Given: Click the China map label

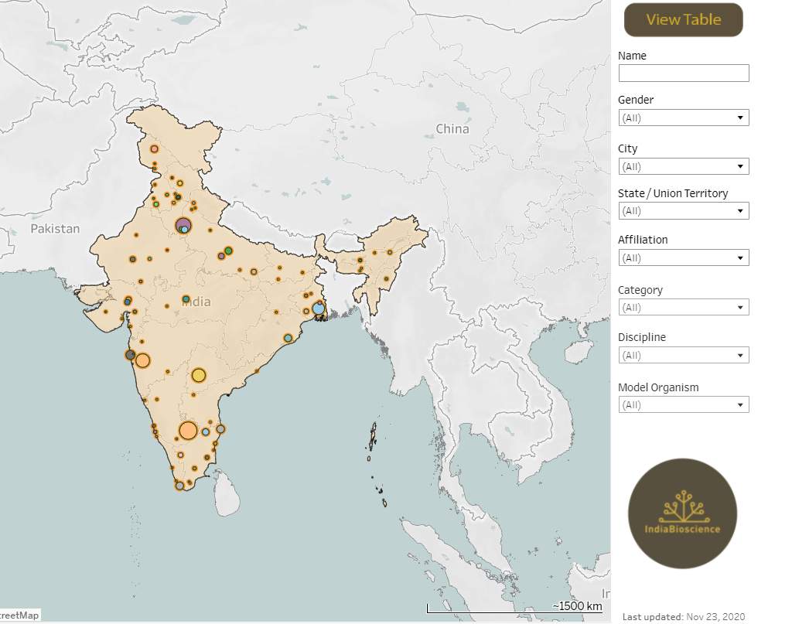Looking at the screenshot, I should [452, 129].
